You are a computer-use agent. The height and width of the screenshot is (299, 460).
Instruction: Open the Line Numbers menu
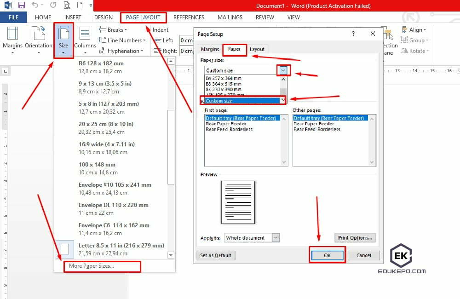(122, 40)
